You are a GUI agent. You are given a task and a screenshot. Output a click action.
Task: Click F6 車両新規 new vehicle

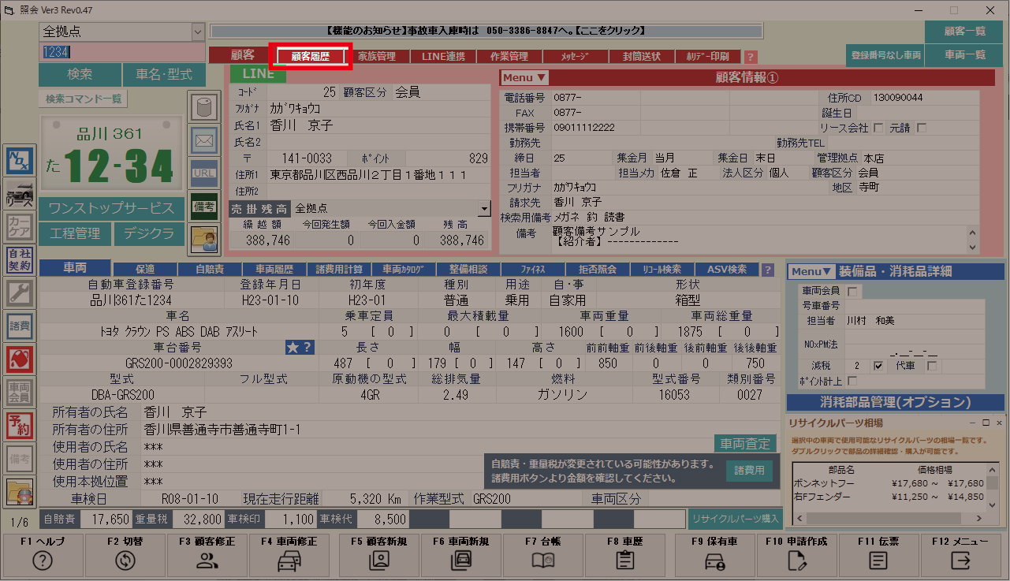click(461, 555)
